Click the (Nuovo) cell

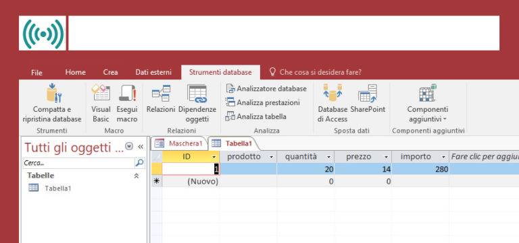tap(191, 181)
